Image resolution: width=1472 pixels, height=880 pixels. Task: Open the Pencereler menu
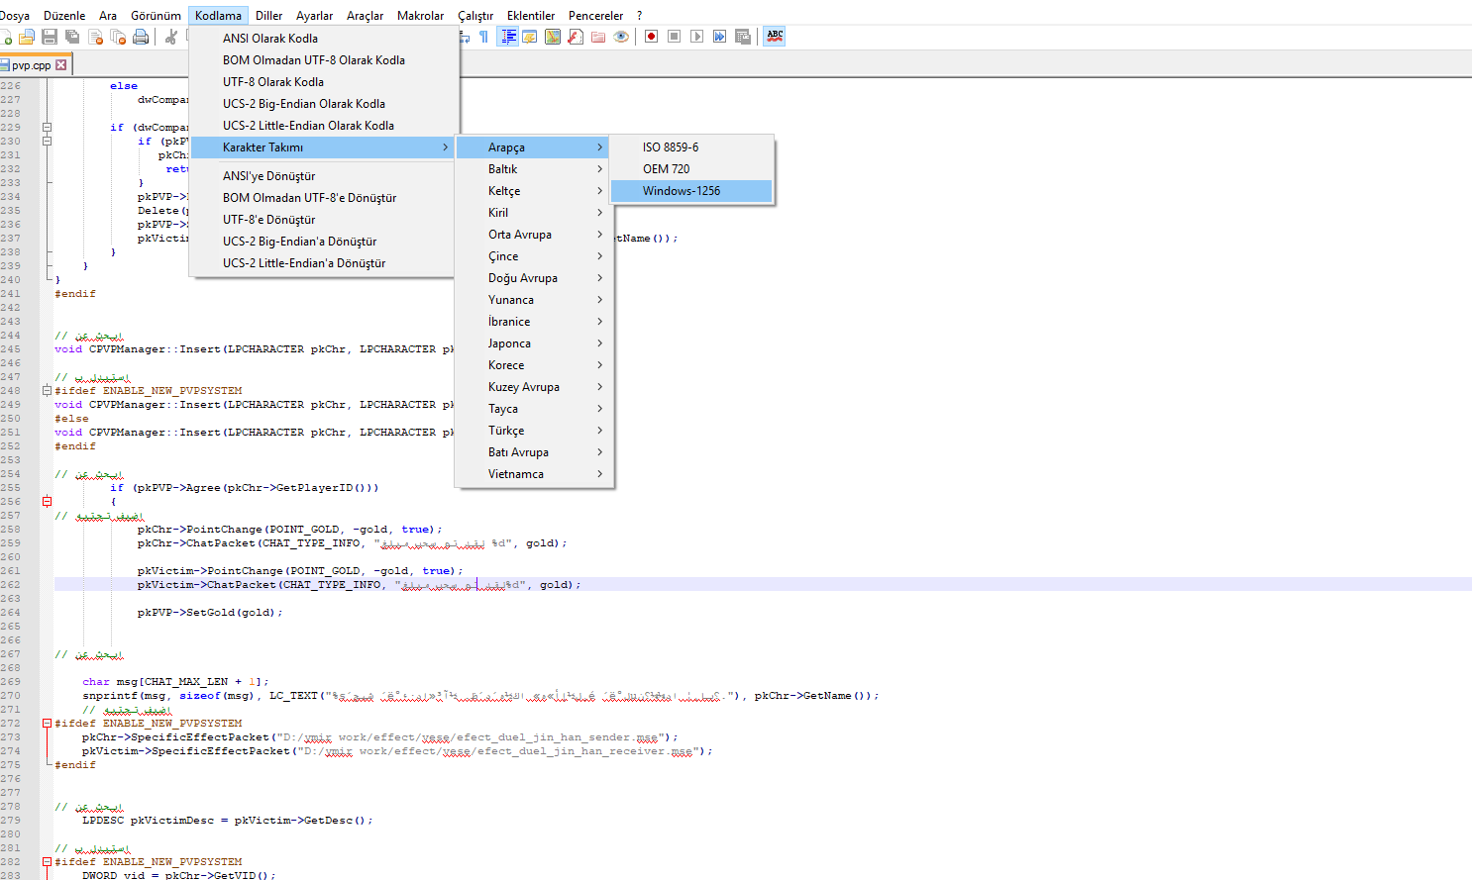point(595,16)
